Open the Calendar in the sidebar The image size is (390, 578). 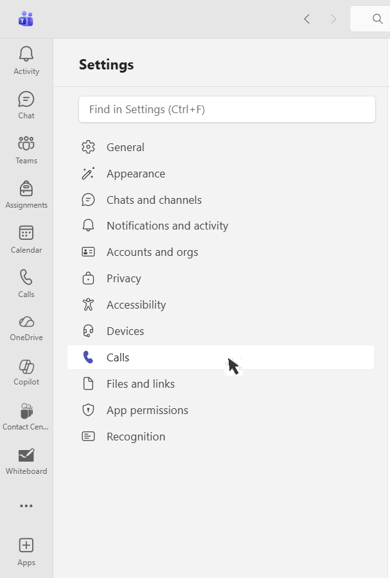point(26,239)
